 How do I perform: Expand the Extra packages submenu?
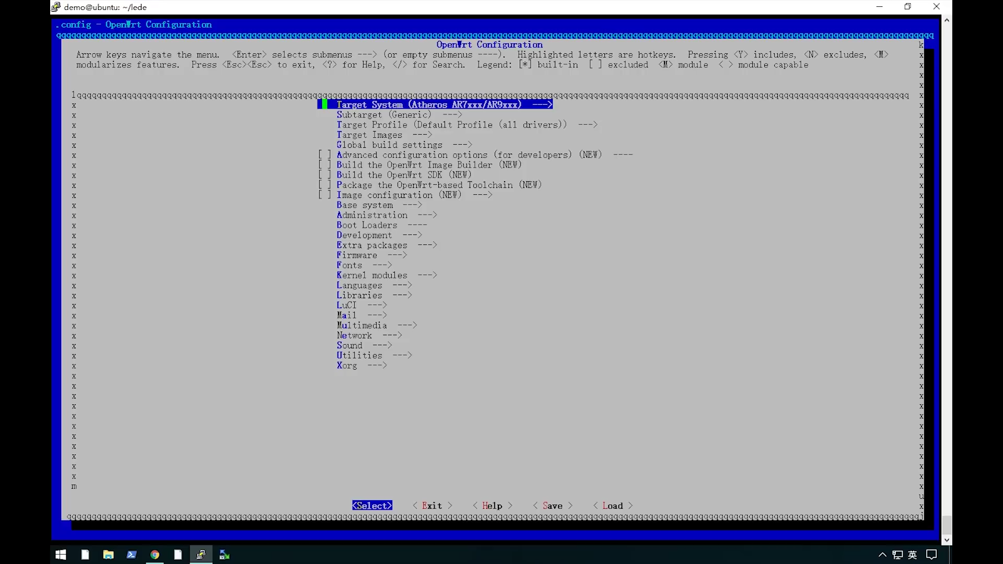(387, 245)
